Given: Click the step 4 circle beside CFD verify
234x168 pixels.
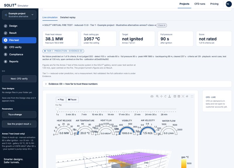Looking at the screenshot, I should click(x=6, y=47).
